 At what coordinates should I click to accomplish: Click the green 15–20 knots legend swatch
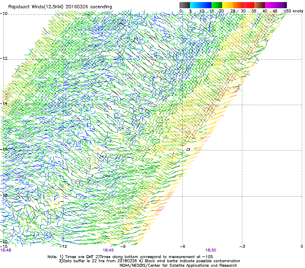(217, 5)
